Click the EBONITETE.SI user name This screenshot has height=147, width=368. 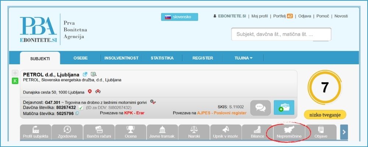click(x=232, y=16)
